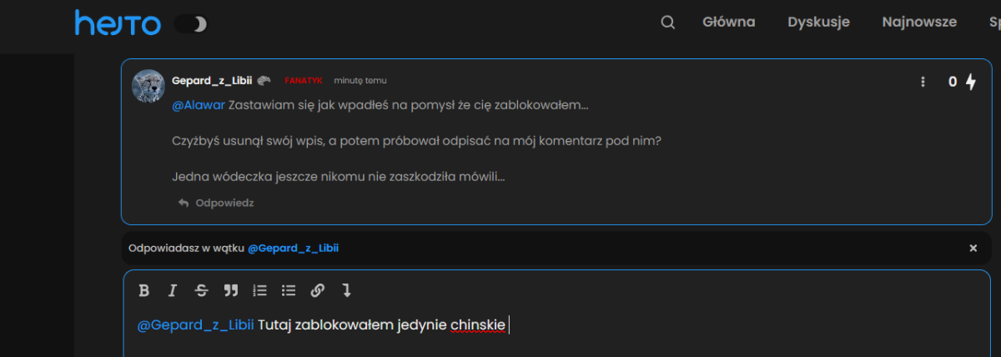Image resolution: width=1001 pixels, height=357 pixels.
Task: Toggle bold text formatting
Action: pos(143,290)
